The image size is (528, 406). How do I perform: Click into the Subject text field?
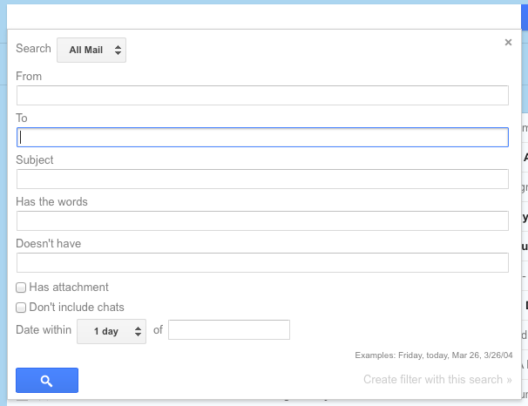[261, 179]
